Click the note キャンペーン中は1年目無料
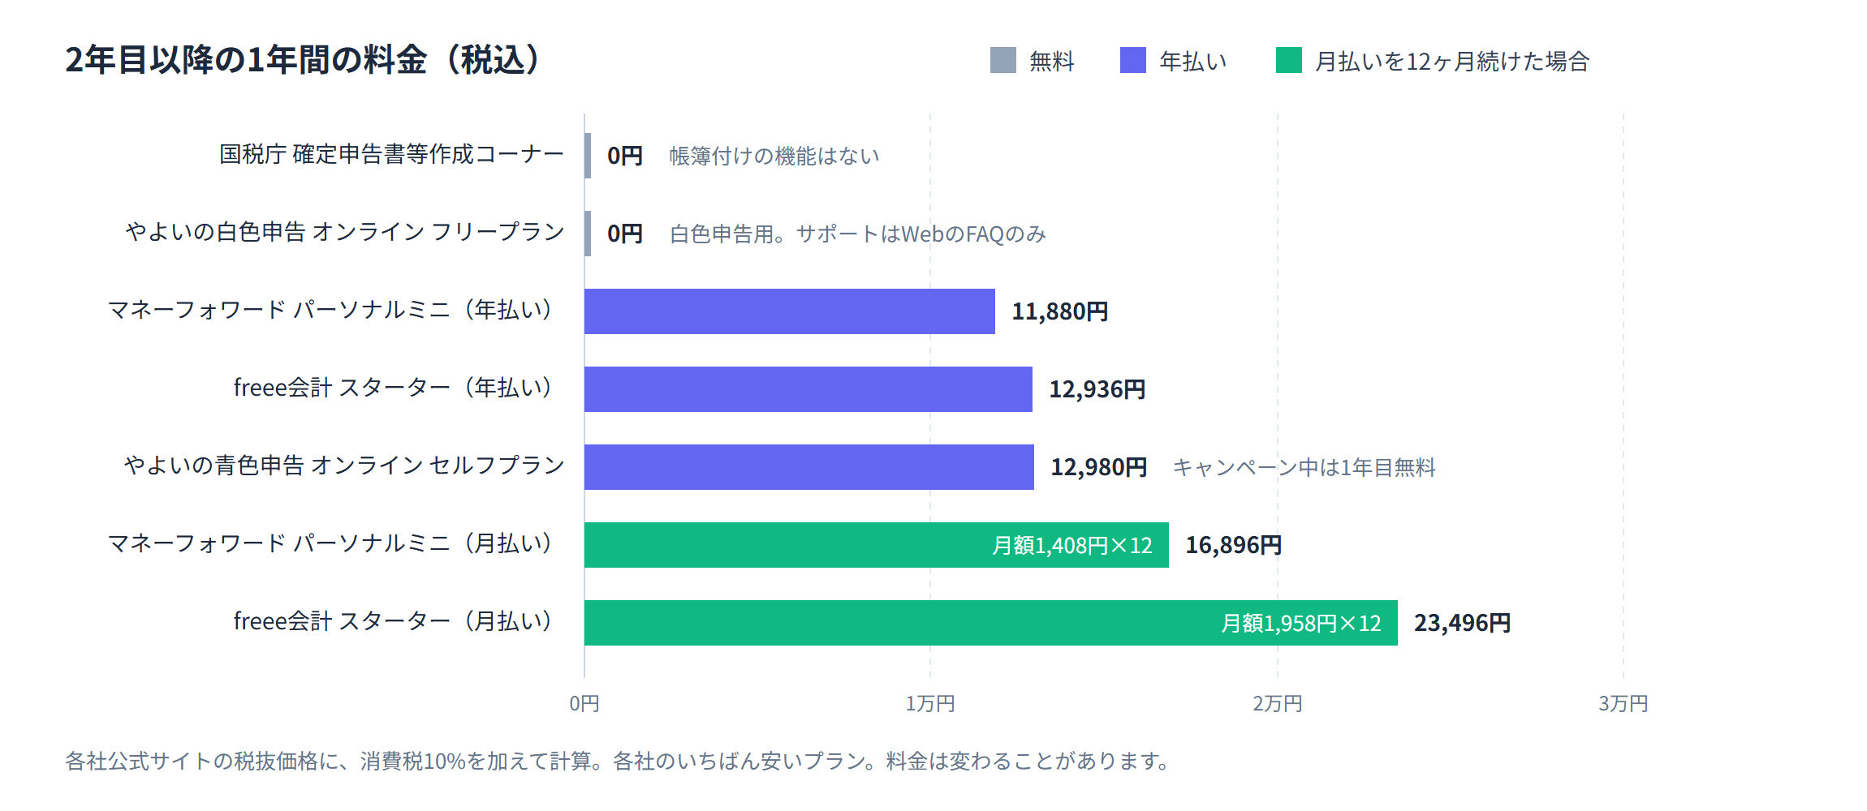The image size is (1867, 811). pyautogui.click(x=1304, y=467)
